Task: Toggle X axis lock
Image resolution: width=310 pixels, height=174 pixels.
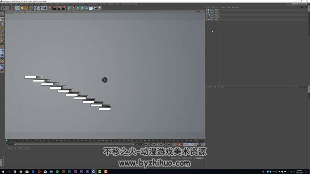Action: coord(36,8)
